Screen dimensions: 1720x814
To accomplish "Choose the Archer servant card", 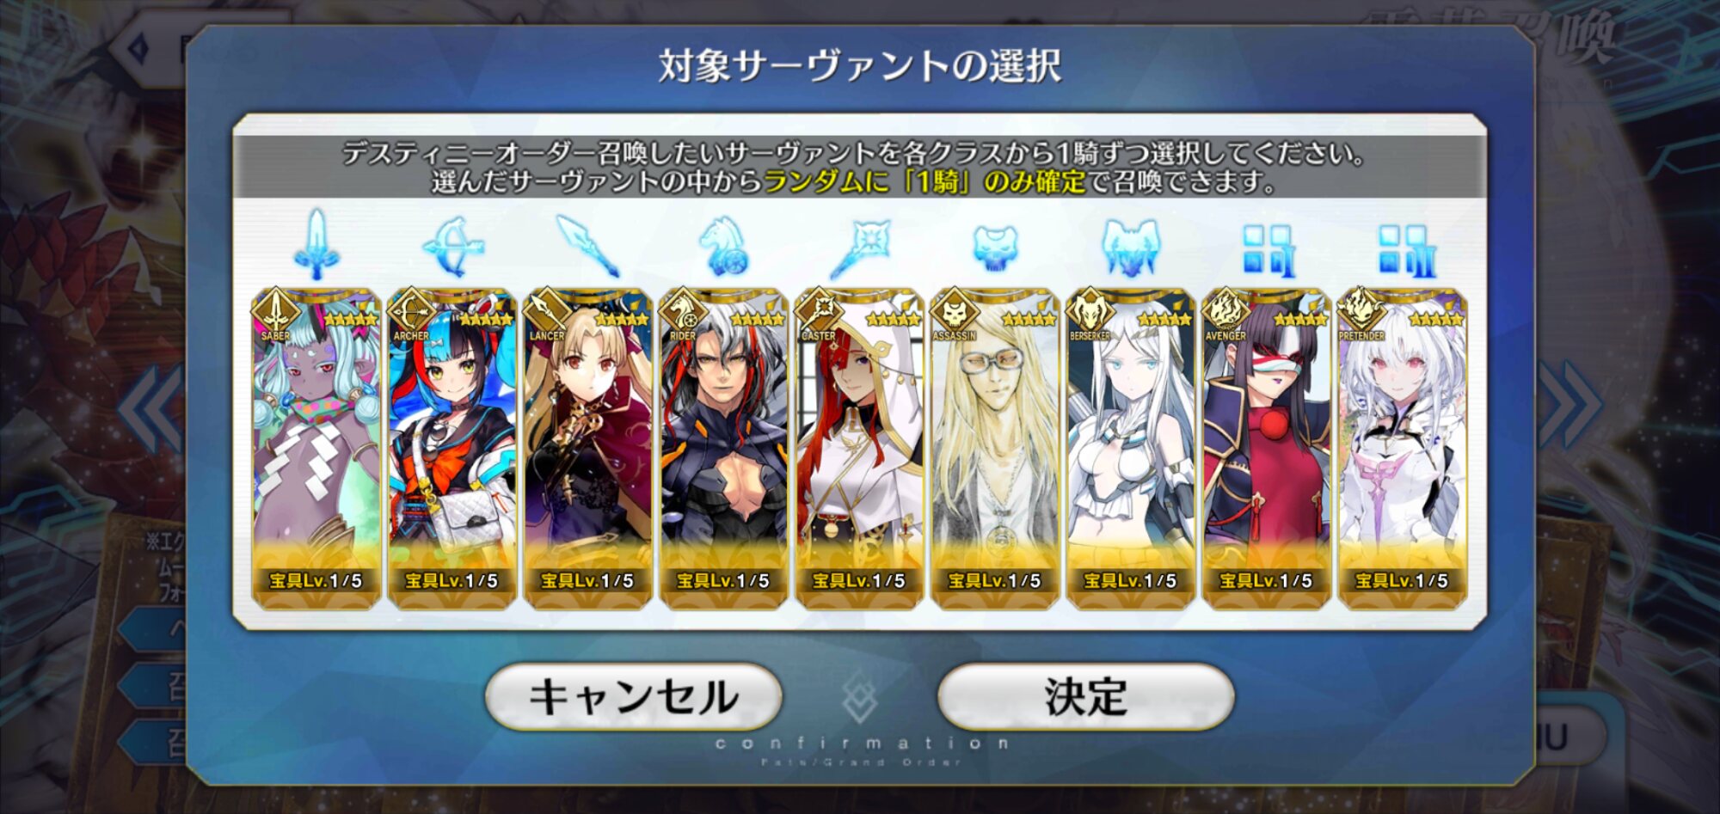I will pos(452,449).
